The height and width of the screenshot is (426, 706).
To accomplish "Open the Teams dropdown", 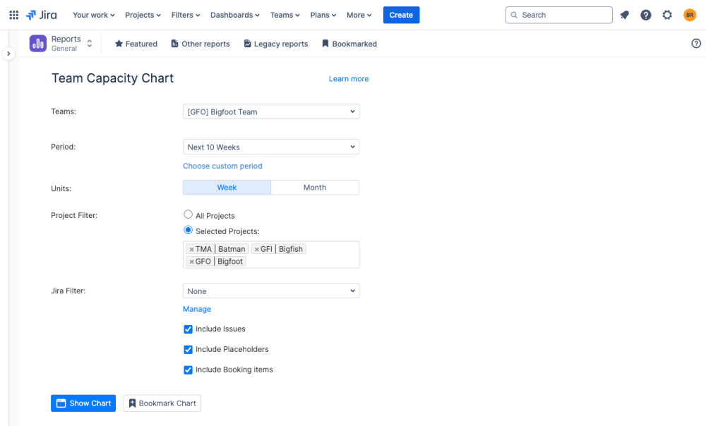I will [271, 111].
